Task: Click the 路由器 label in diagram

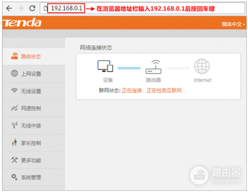Action: click(153, 80)
